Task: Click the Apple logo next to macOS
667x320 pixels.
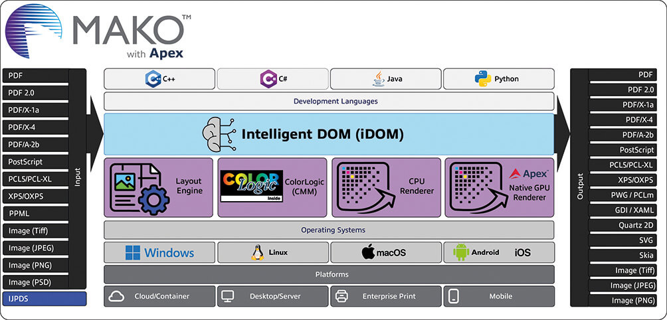Action: (368, 252)
